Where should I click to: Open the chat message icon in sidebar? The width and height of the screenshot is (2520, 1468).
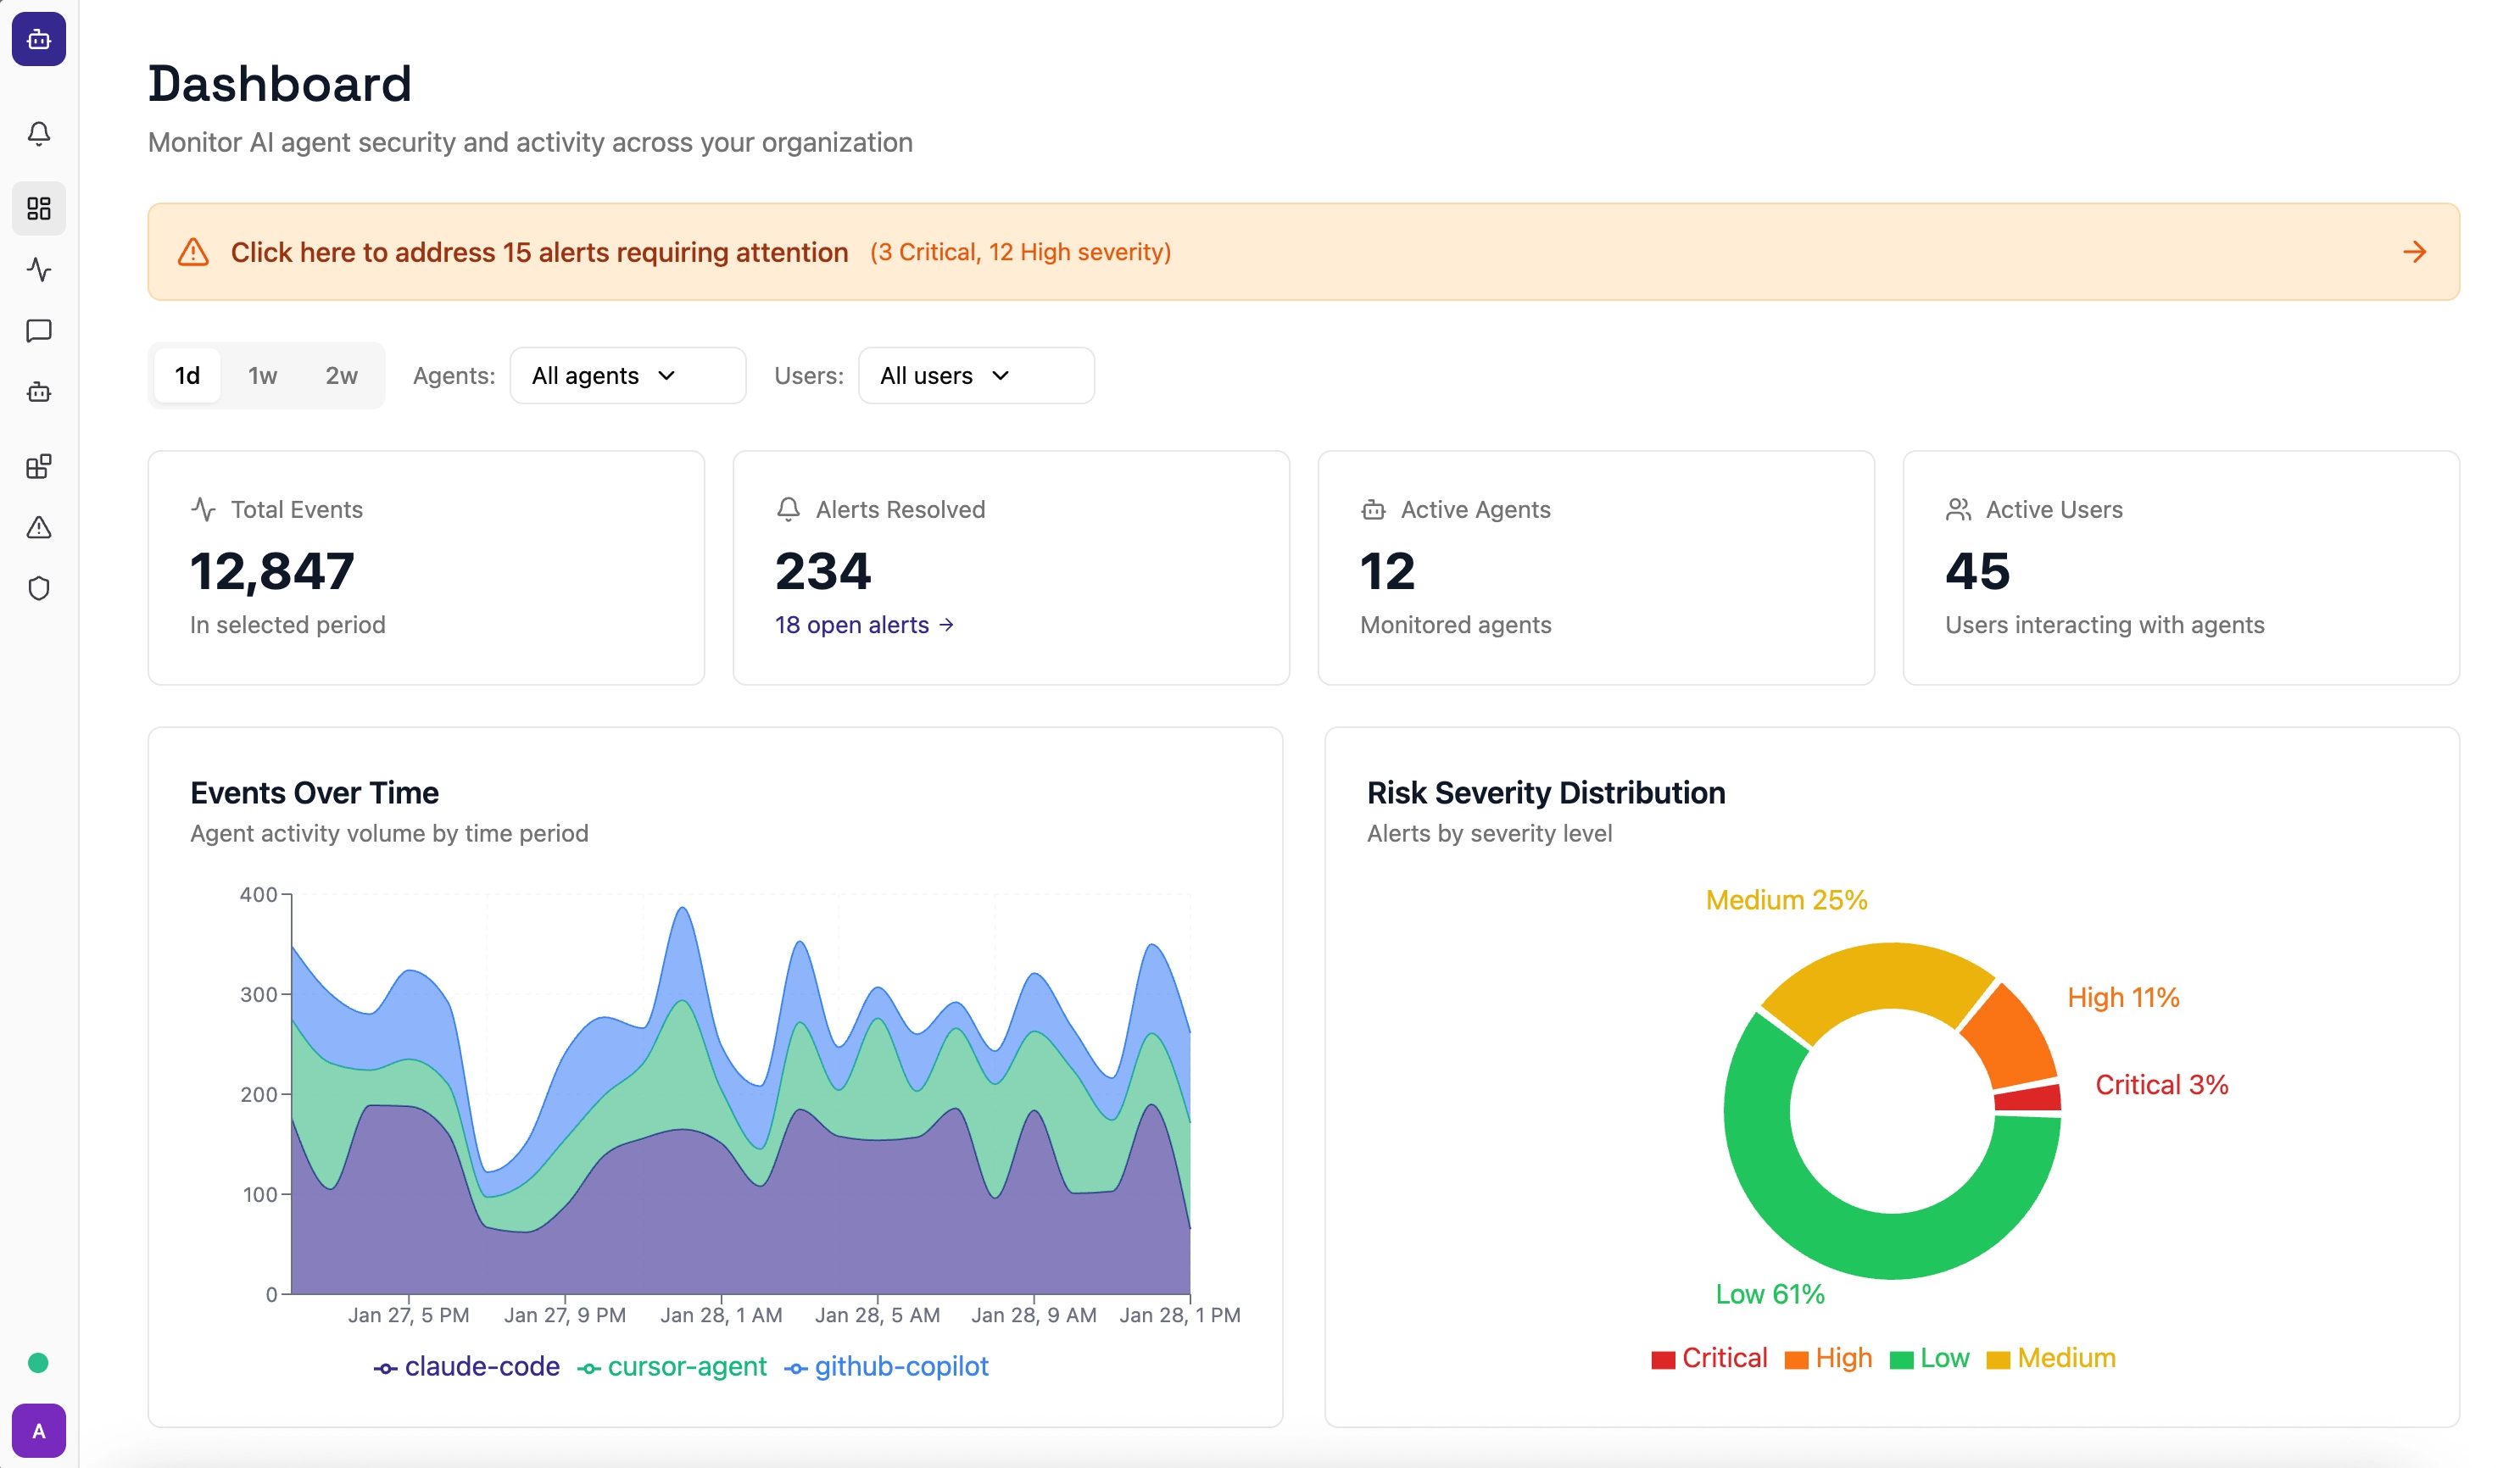[39, 331]
